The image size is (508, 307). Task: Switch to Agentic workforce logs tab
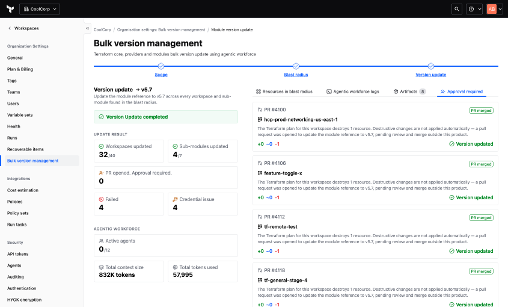(352, 91)
